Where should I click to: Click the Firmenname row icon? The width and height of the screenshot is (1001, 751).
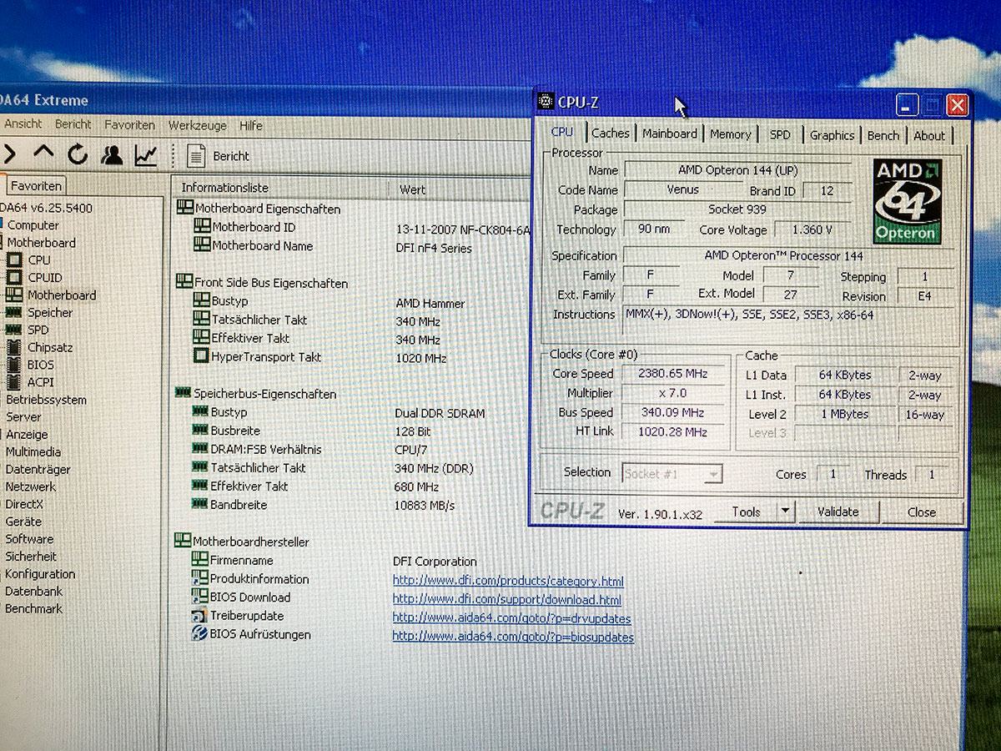click(x=199, y=560)
